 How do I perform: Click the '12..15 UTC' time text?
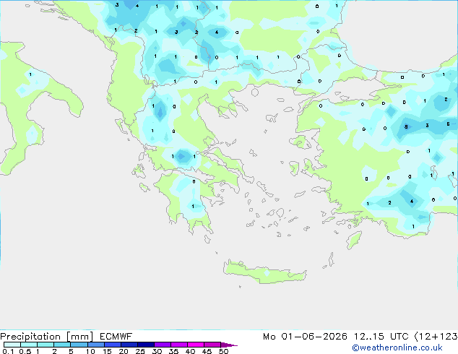[381, 337]
